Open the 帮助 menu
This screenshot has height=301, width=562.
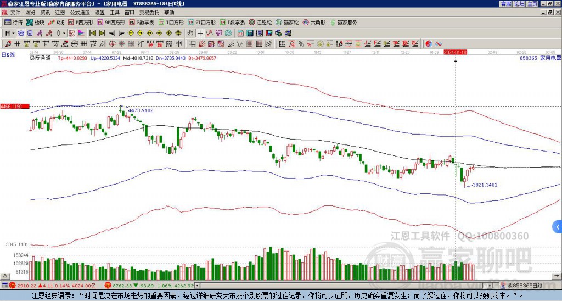[169, 13]
